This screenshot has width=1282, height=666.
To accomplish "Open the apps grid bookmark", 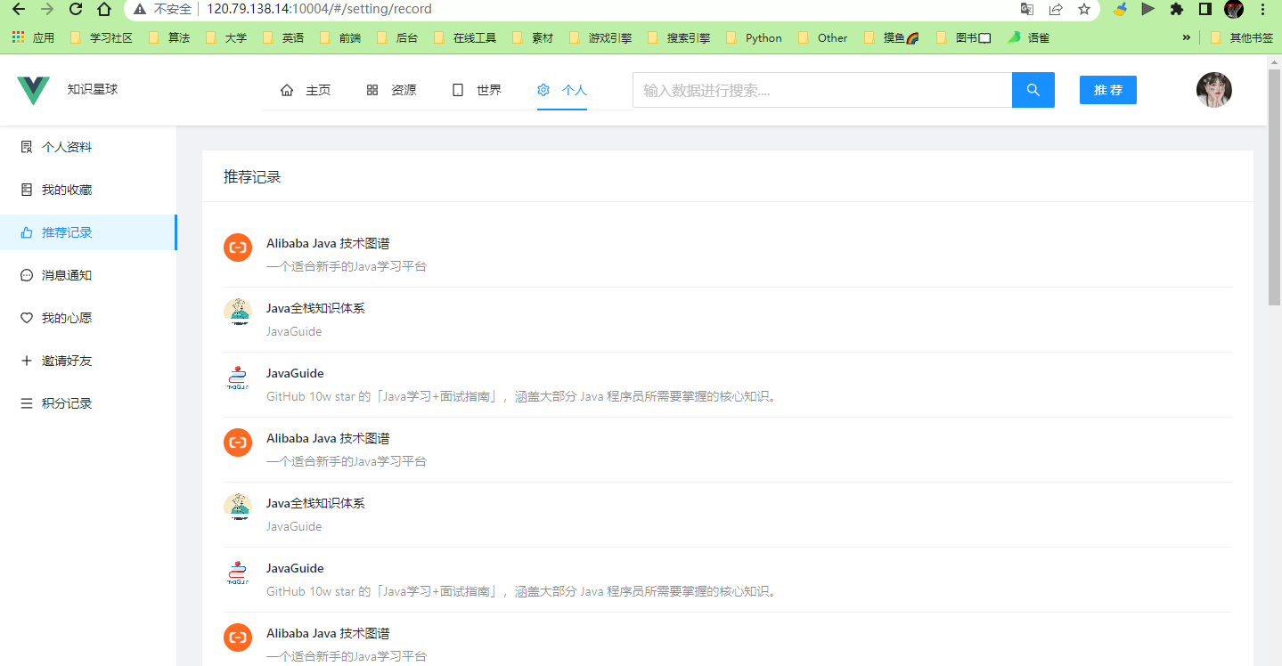I will pyautogui.click(x=33, y=38).
